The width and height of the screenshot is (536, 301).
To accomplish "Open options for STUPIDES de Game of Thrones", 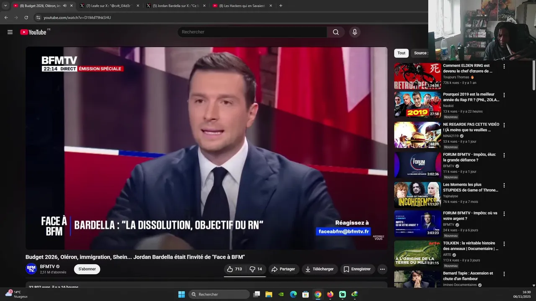I will [504, 186].
